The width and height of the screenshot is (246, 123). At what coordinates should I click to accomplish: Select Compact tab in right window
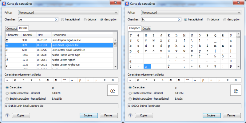[x=134, y=28]
